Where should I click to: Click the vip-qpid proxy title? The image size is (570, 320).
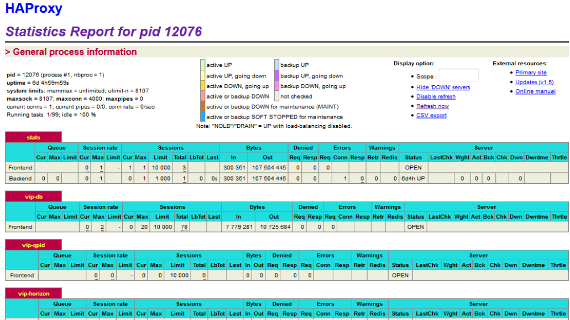tap(33, 245)
